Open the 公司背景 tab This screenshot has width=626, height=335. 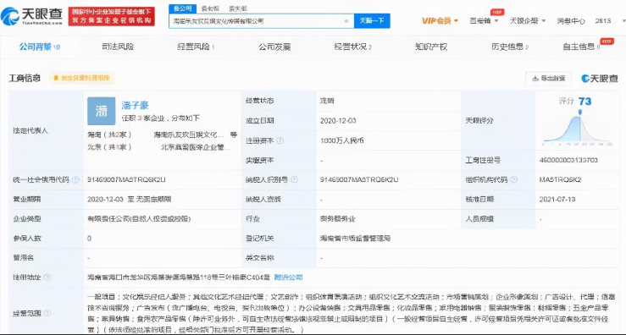[x=39, y=47]
